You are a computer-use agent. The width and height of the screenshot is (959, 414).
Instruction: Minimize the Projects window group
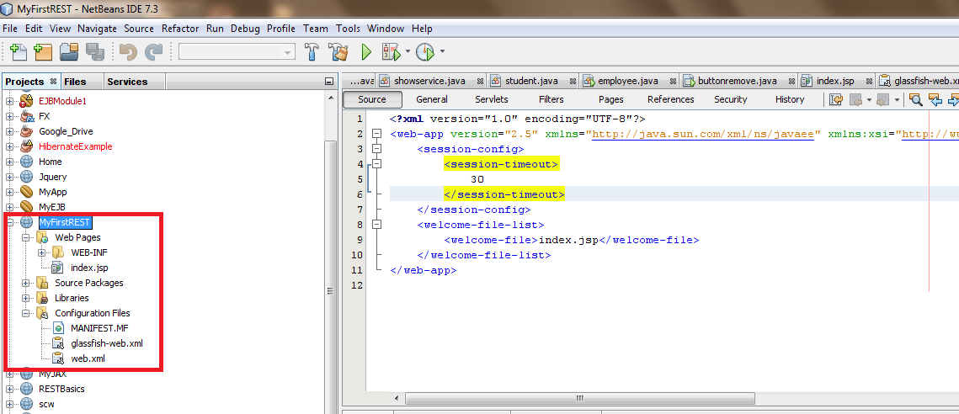[329, 82]
